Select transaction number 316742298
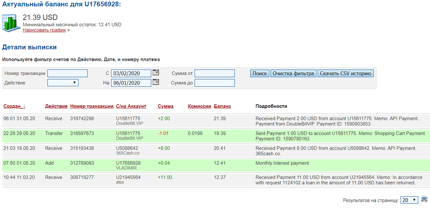The width and height of the screenshot is (430, 208). (x=82, y=118)
